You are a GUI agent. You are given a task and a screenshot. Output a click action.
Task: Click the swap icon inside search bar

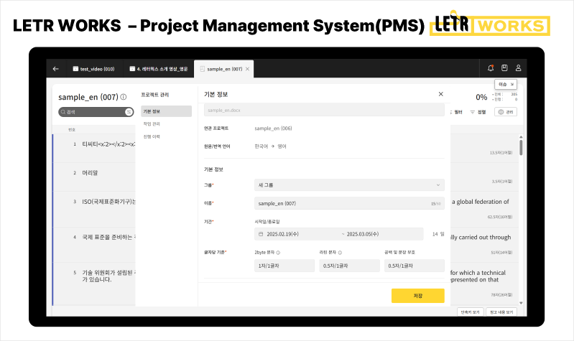(x=129, y=112)
